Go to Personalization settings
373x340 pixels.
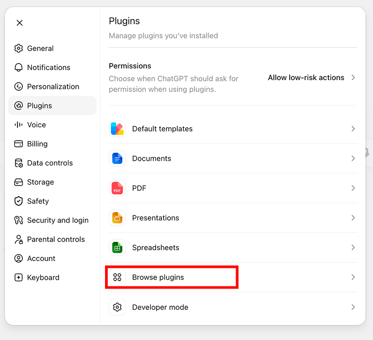pos(53,86)
